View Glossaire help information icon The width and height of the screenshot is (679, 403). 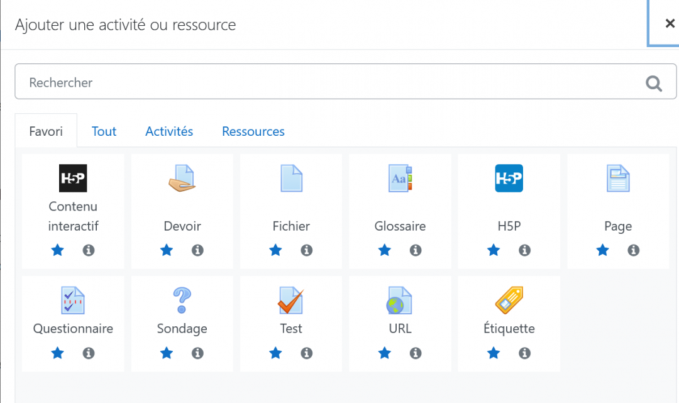pos(416,250)
